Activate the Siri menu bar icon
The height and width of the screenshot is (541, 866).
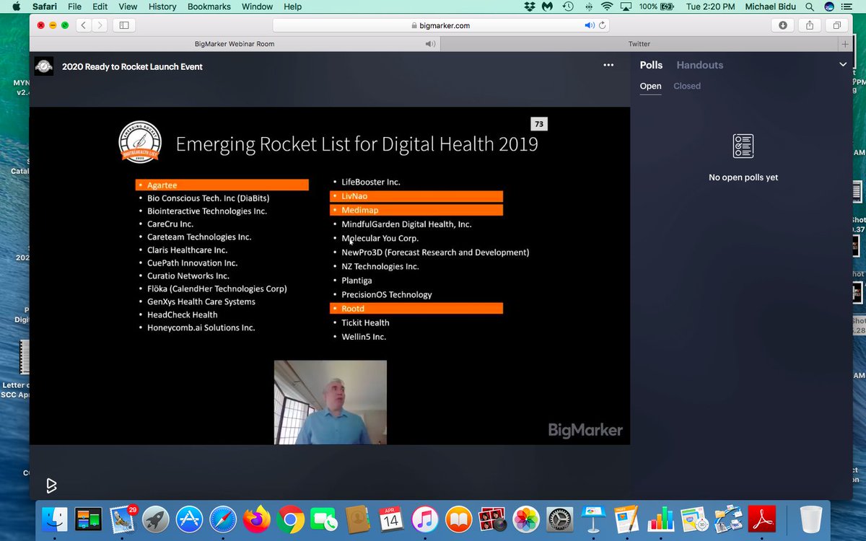(x=829, y=6)
